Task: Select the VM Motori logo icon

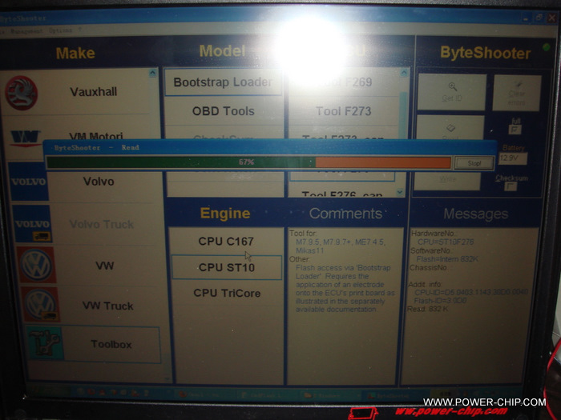Action: [25, 138]
